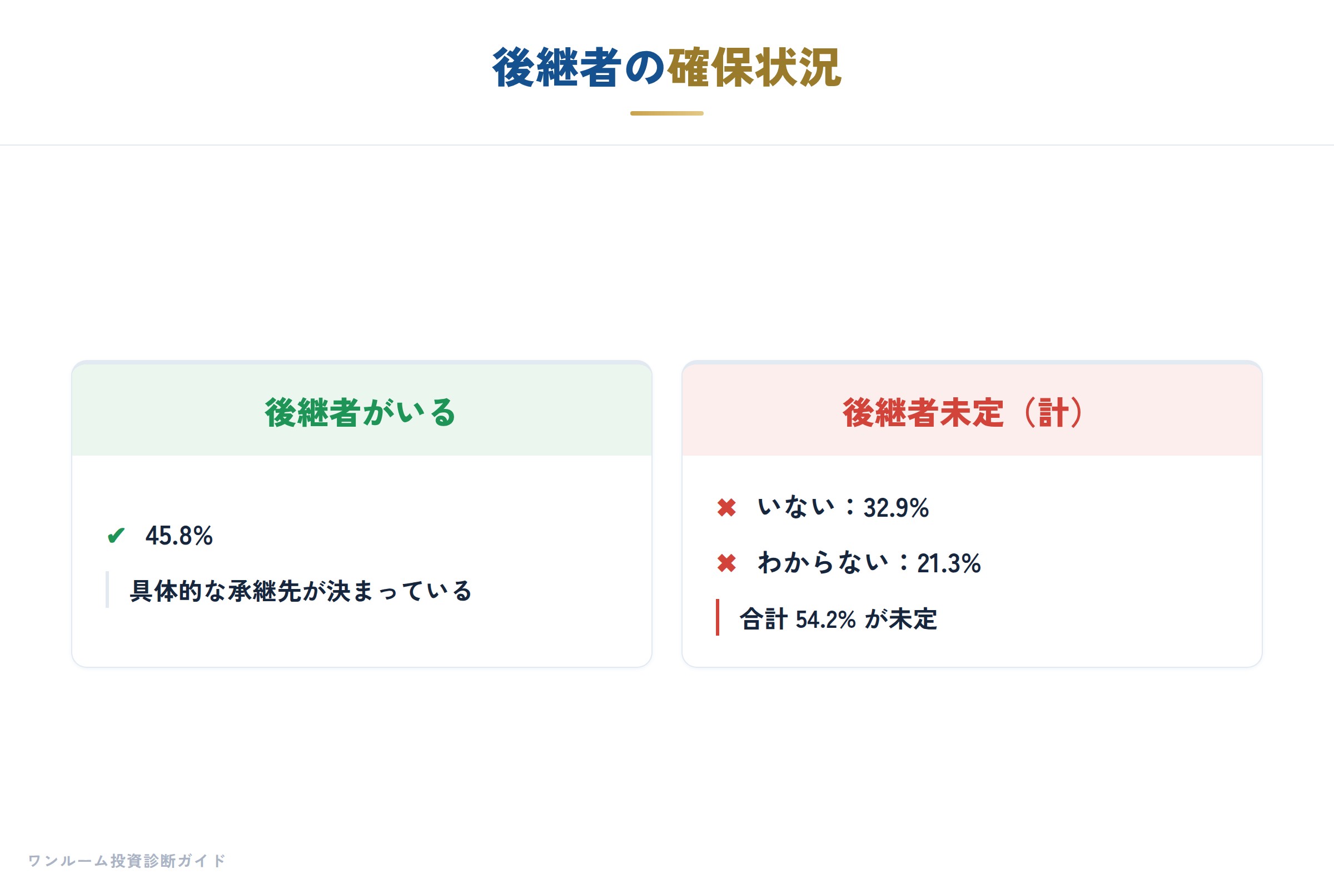Viewport: 1334px width, 889px height.
Task: Click the わからない：21.3% line
Action: point(869,563)
